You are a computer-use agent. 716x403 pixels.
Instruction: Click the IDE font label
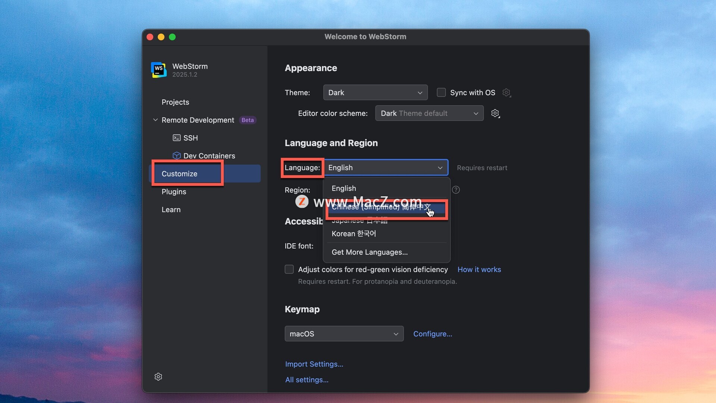pos(299,246)
